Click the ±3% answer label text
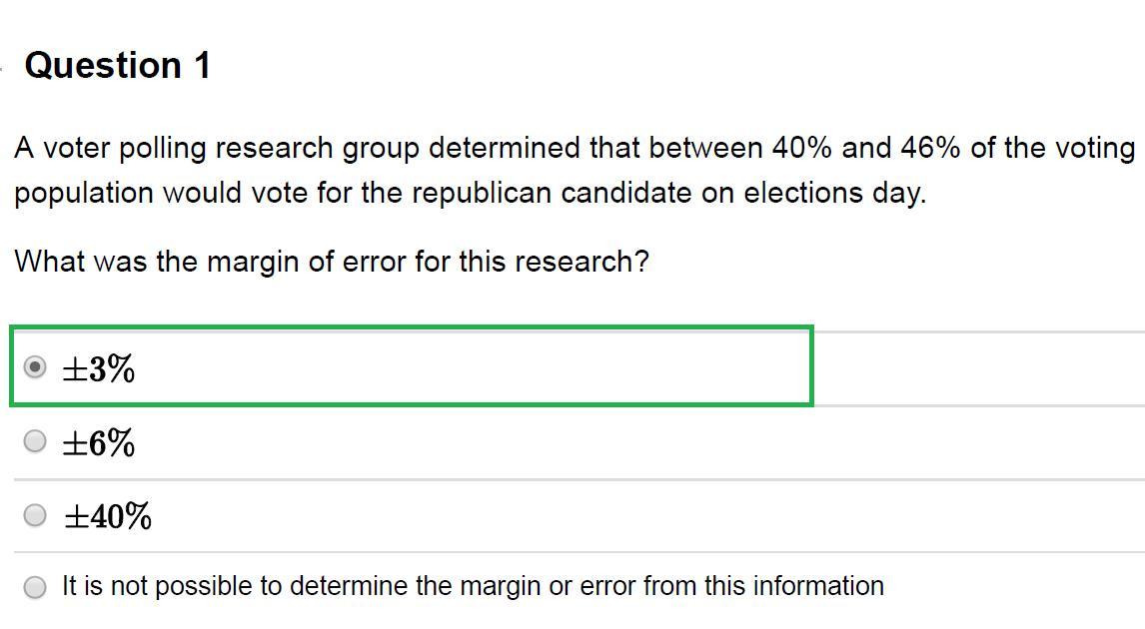The height and width of the screenshot is (629, 1145). click(x=98, y=369)
